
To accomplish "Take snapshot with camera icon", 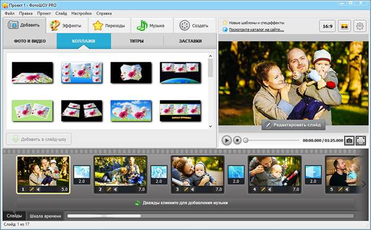I will (x=349, y=141).
